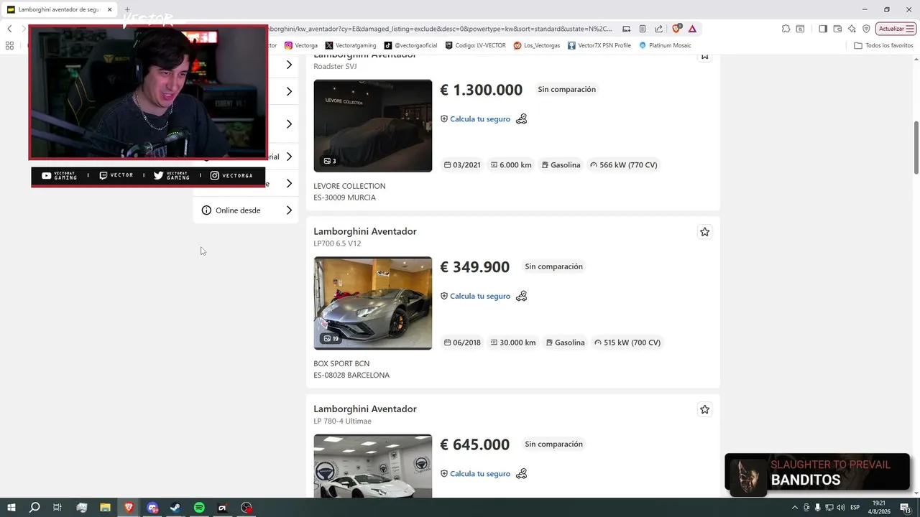920x517 pixels.
Task: Toggle the browser sidebar panel icon
Action: pyautogui.click(x=823, y=29)
